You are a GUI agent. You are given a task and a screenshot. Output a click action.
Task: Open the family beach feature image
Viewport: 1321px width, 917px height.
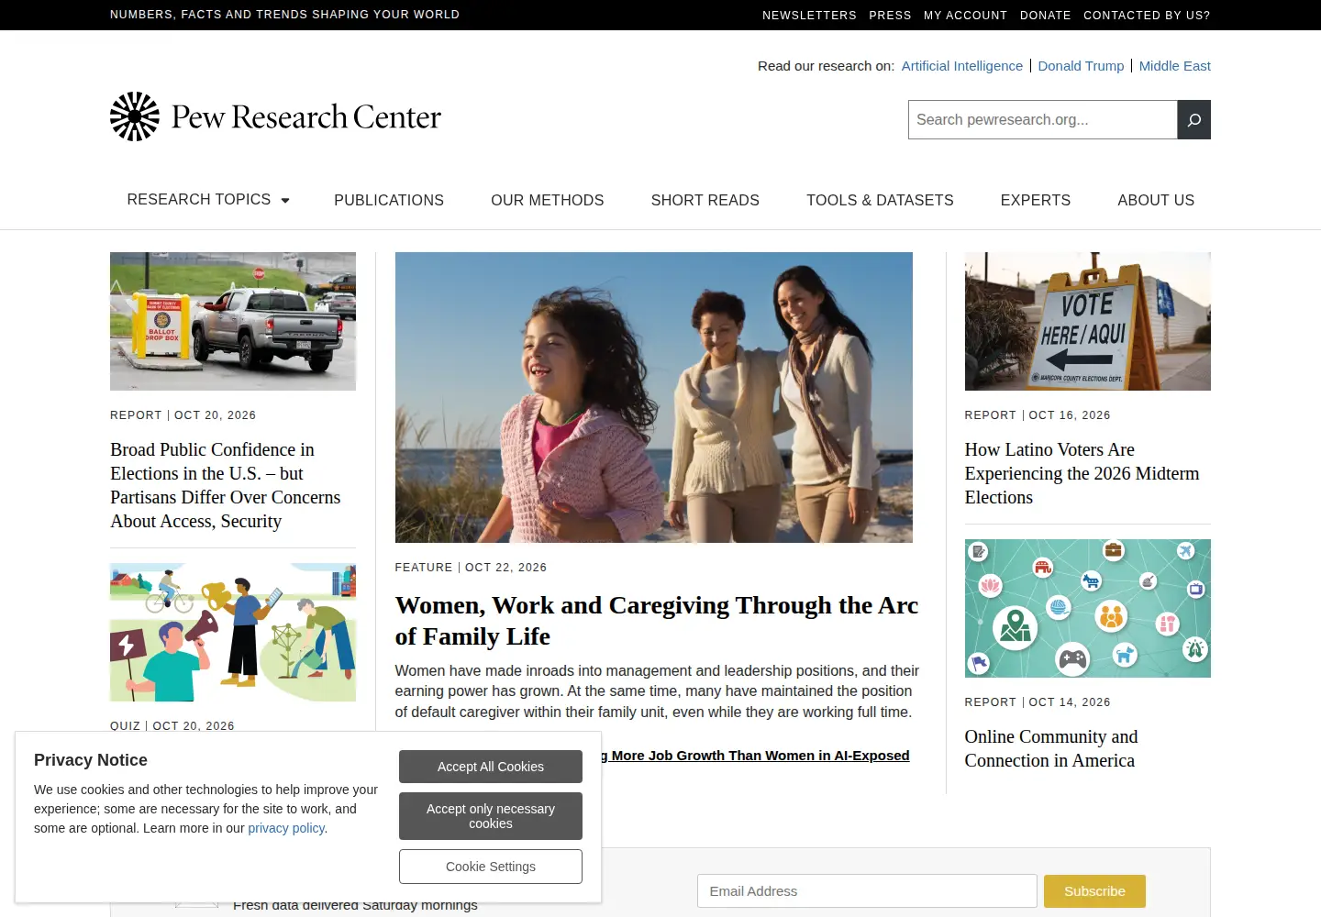coord(654,397)
